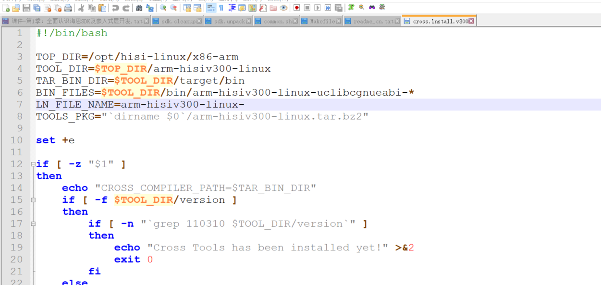Run macro multiple times icon

[328, 8]
